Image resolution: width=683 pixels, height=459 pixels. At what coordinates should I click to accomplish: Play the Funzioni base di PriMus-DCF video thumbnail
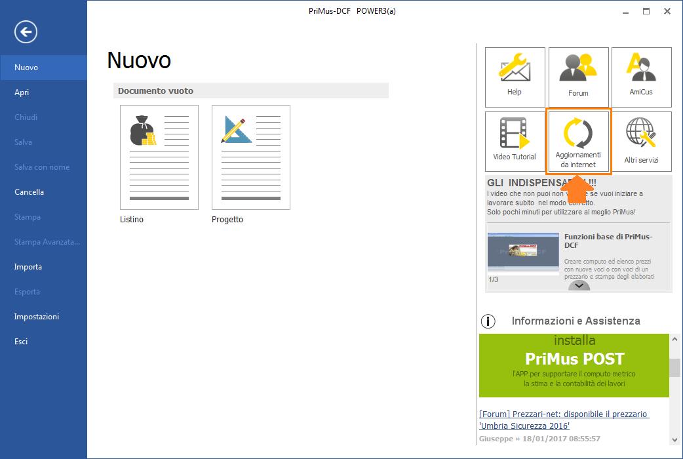click(x=523, y=253)
